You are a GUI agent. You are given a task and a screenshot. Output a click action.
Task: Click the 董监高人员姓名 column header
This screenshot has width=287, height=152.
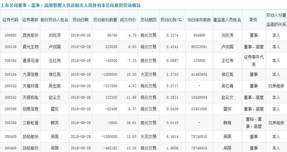227,20
